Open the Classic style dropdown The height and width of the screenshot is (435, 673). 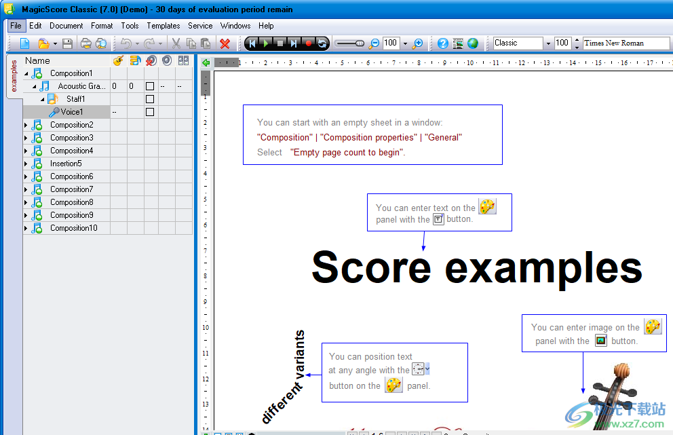548,43
